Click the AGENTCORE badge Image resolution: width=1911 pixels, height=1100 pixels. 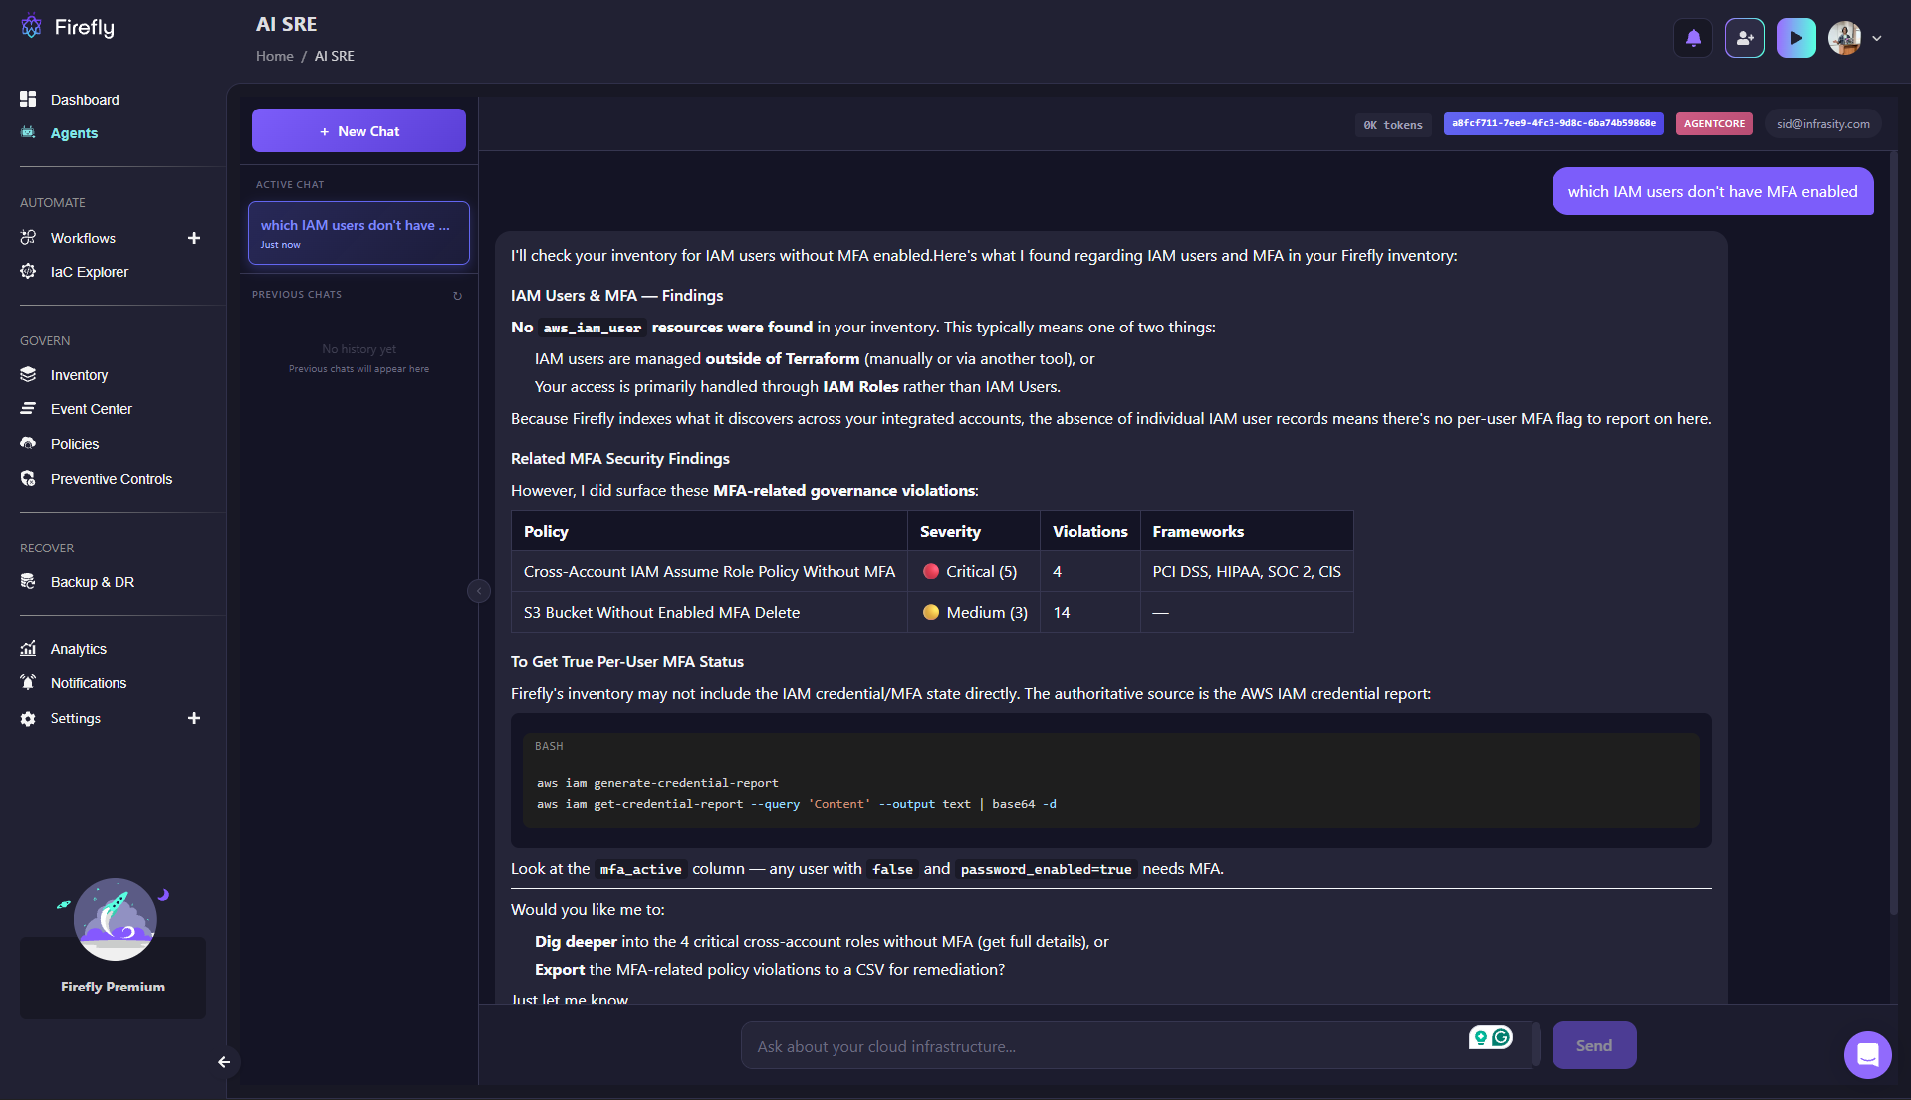(1714, 123)
